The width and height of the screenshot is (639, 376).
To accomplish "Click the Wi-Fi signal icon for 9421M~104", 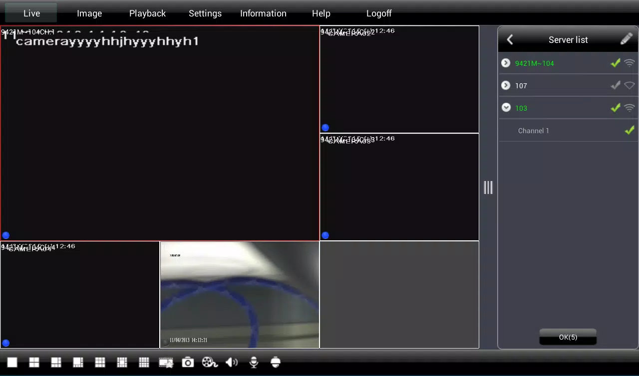I will [x=630, y=63].
